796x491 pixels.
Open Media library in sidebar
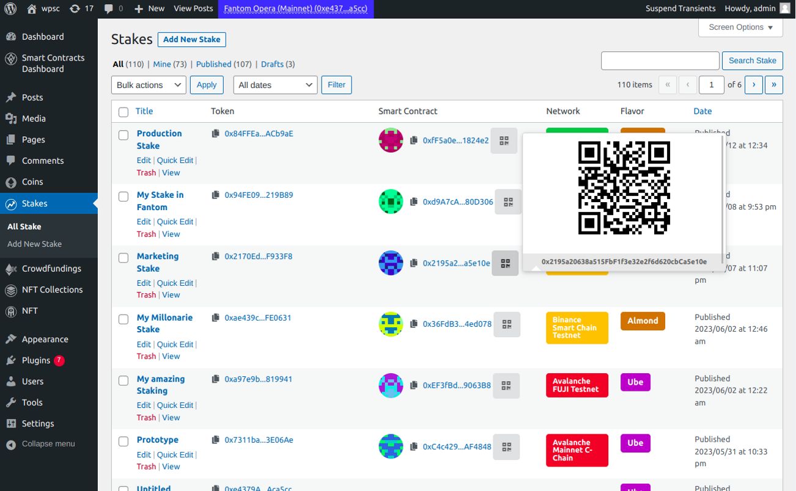49,118
